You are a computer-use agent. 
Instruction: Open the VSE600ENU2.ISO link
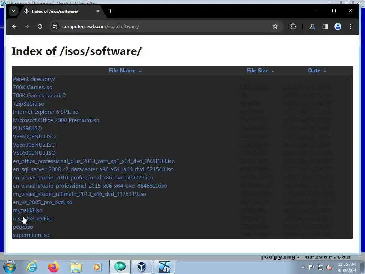tap(34, 145)
